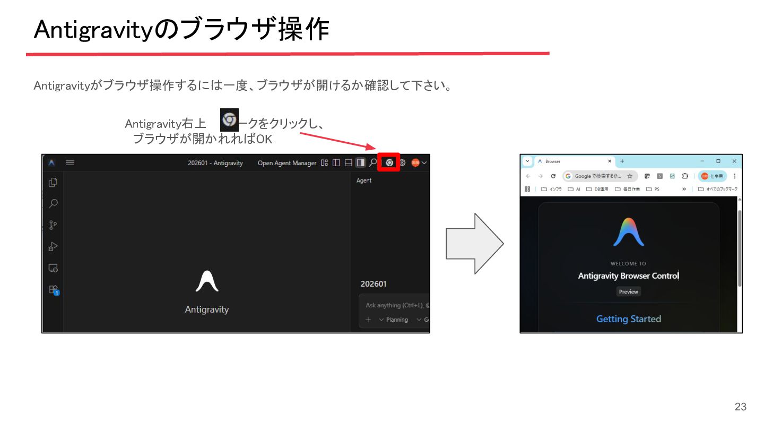Image resolution: width=764 pixels, height=430 pixels.
Task: Open the Explorer view in Antigravity sidebar
Action: (53, 182)
